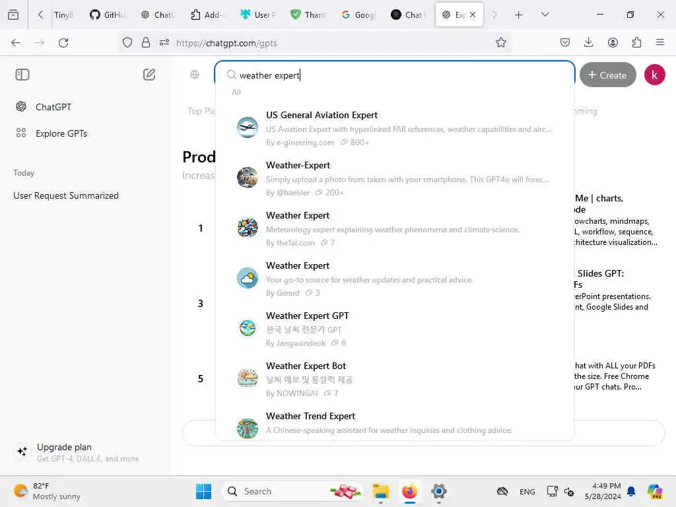The image size is (676, 507).
Task: Switch to the Google tab
Action: pyautogui.click(x=357, y=15)
